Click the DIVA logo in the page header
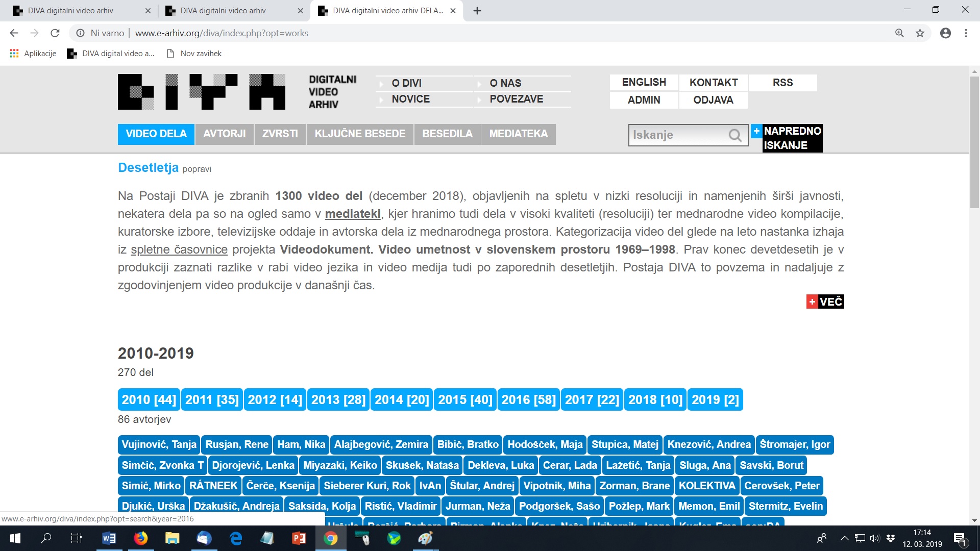 coord(201,92)
